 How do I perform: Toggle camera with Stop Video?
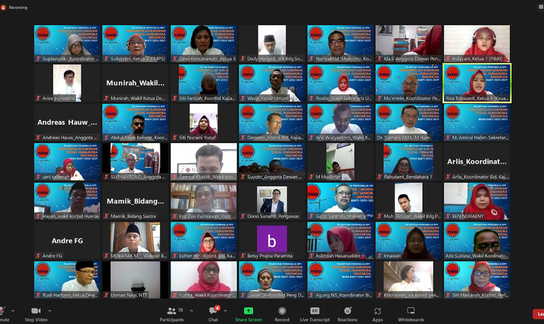(36, 314)
